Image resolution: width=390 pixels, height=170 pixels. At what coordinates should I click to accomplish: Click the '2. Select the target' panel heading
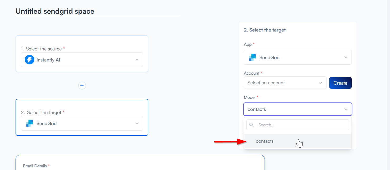(265, 30)
